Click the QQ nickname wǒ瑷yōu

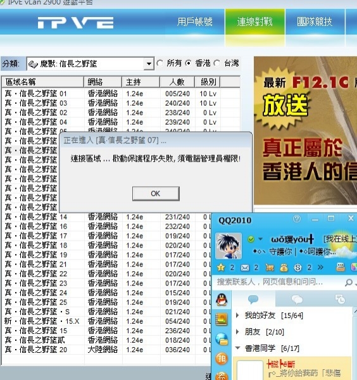click(292, 239)
